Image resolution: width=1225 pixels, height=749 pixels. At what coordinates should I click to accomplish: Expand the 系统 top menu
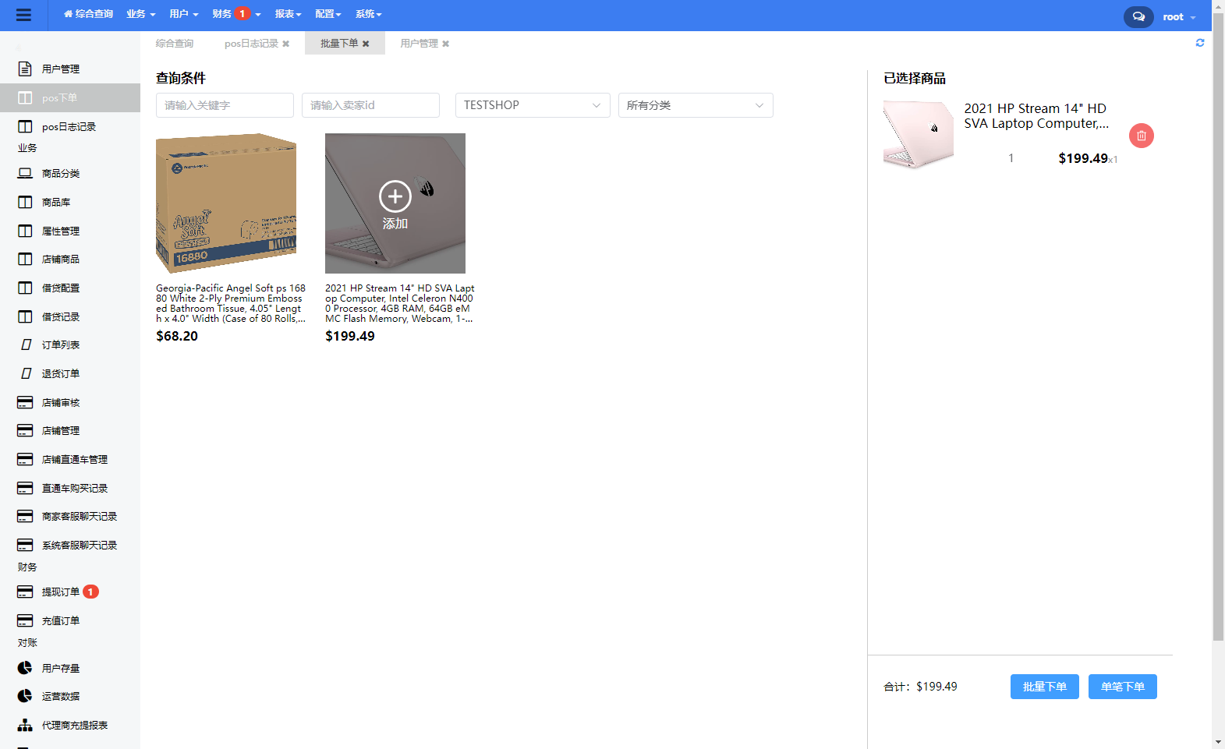(369, 14)
